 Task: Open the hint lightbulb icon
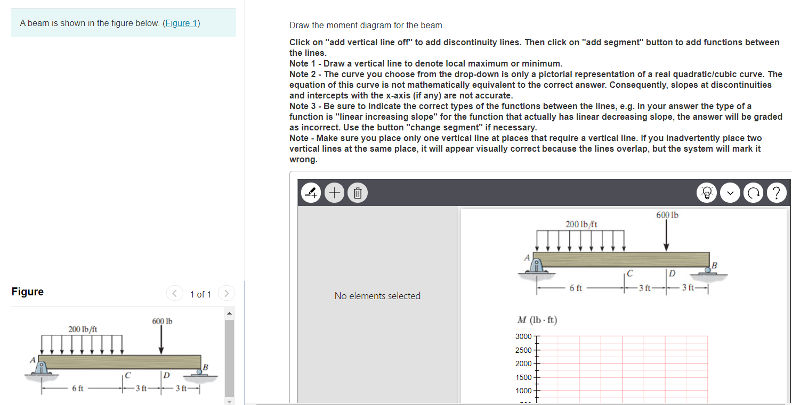(x=708, y=194)
